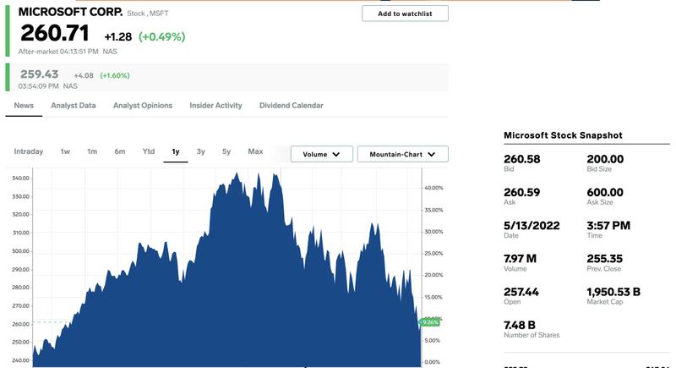Click the Microsoft Stock Snapshot heading
The width and height of the screenshot is (676, 368).
[563, 135]
